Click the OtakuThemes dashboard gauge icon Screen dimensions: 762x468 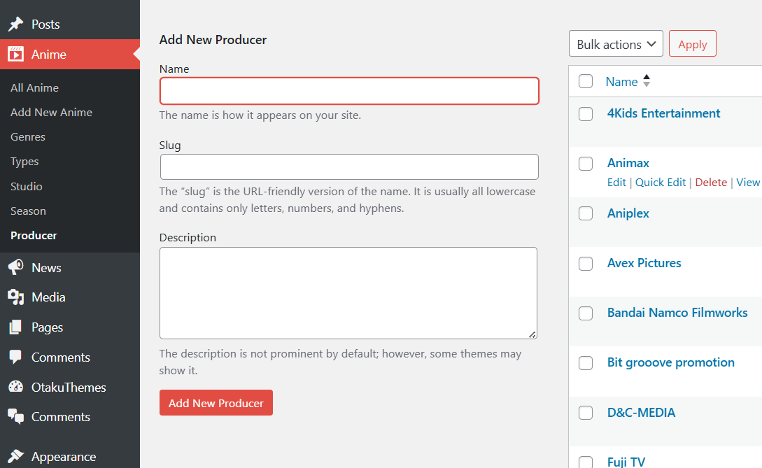[x=15, y=388]
